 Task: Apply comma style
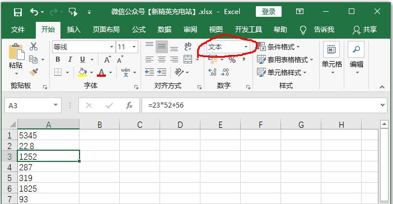coord(244,60)
